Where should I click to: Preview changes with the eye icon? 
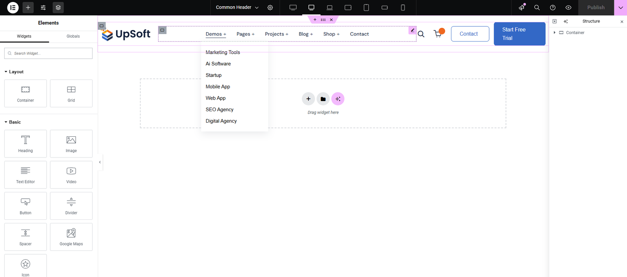click(568, 7)
